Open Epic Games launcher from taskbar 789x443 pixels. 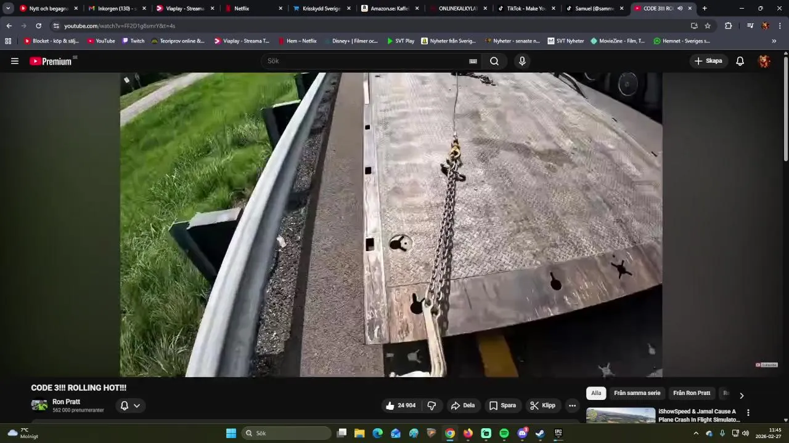[558, 433]
